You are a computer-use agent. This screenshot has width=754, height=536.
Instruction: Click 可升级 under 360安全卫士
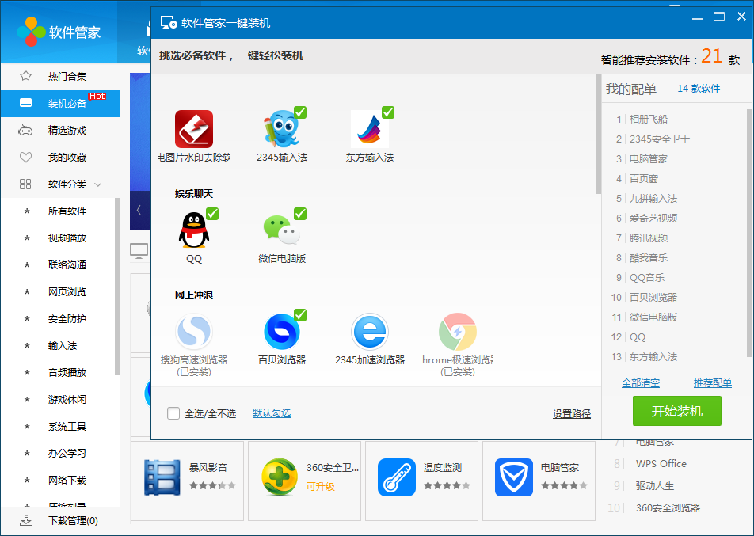click(x=320, y=486)
